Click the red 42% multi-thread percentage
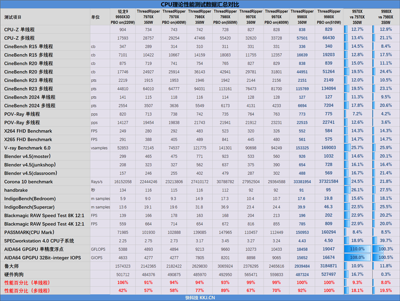 point(122,290)
